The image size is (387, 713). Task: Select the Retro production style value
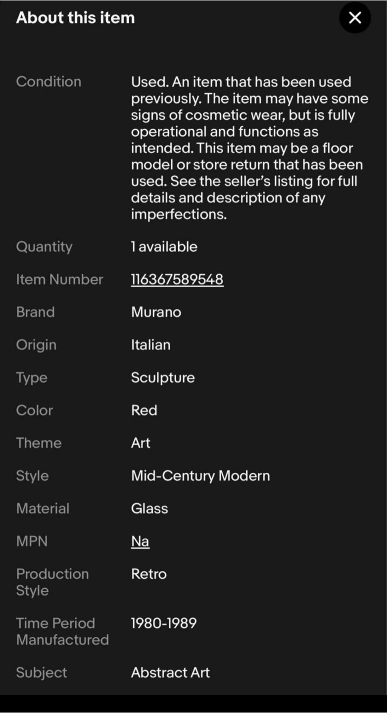click(149, 574)
